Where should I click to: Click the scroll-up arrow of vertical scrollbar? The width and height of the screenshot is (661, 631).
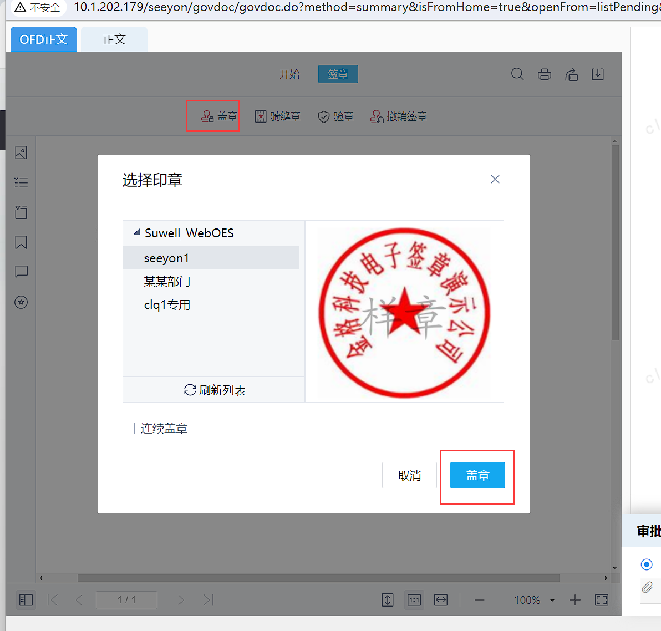click(615, 141)
